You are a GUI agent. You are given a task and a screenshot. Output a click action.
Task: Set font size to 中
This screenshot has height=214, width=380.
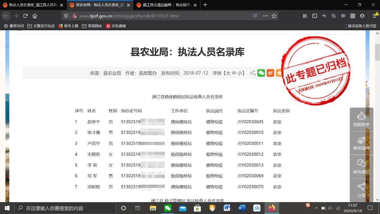click(x=234, y=73)
